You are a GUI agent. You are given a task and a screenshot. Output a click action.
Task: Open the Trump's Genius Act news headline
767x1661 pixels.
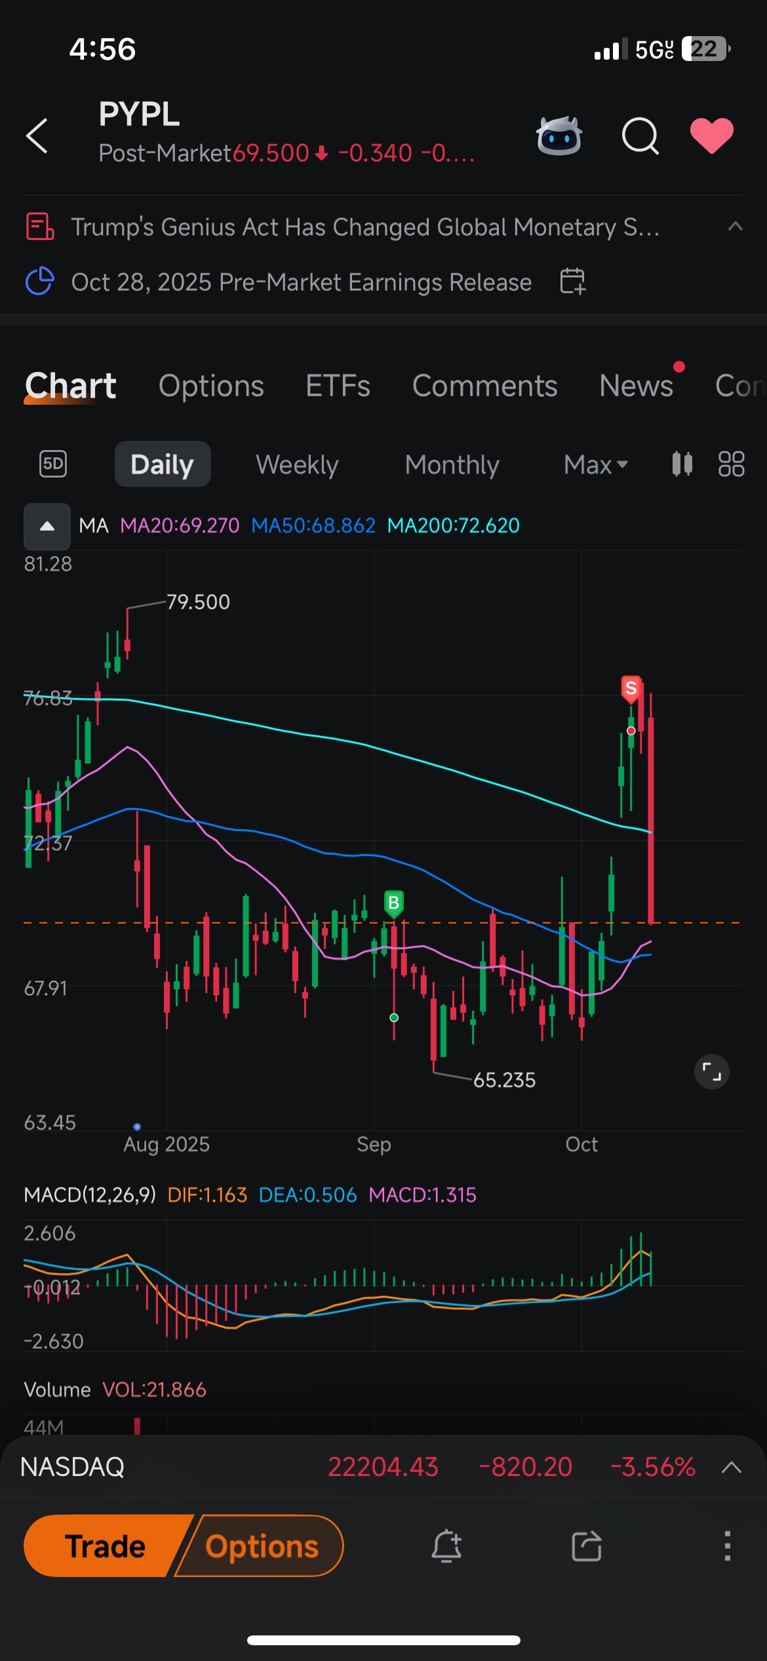coord(365,227)
